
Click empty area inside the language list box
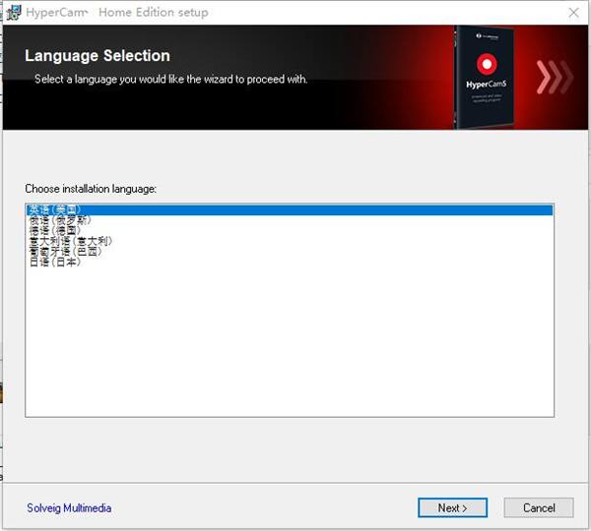290,338
